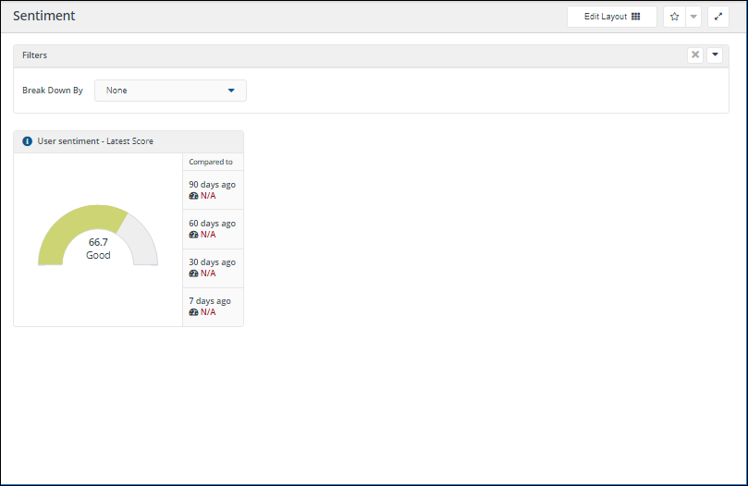The width and height of the screenshot is (748, 486).
Task: Click the gauge icon under 60 days ago
Action: (x=193, y=235)
